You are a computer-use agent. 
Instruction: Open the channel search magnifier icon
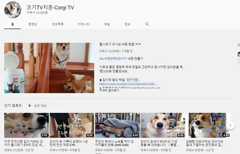click(x=147, y=24)
